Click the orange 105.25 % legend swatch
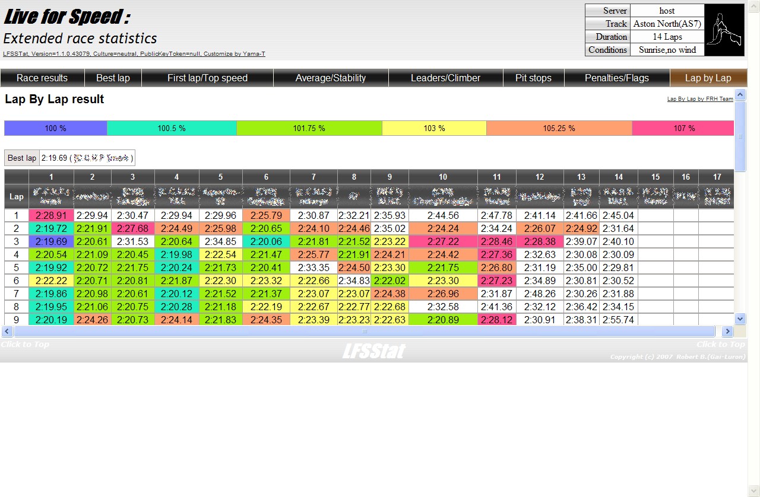 [559, 128]
